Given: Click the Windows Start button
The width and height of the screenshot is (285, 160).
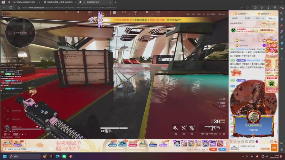Looking at the screenshot, I should 5,156.
